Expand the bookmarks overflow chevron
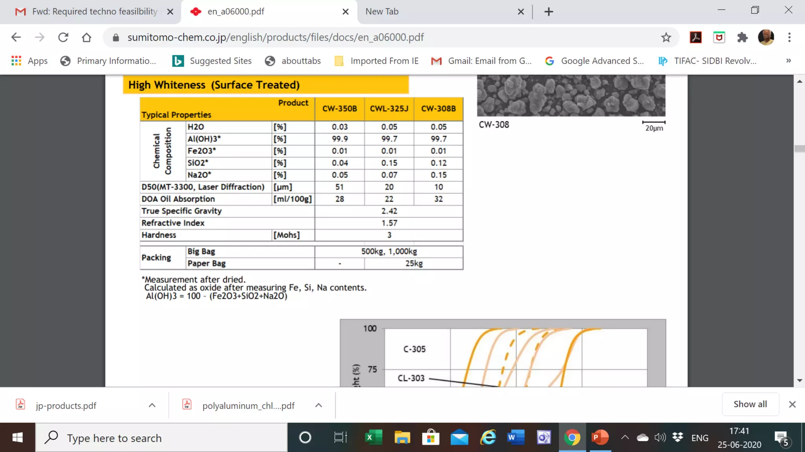Viewport: 805px width, 452px height. coord(788,61)
